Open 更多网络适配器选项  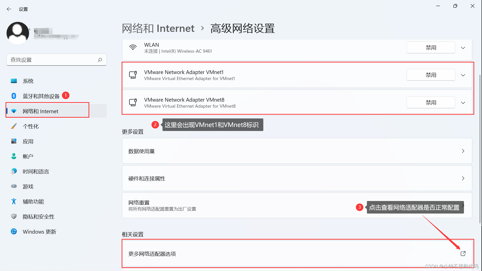click(x=297, y=253)
